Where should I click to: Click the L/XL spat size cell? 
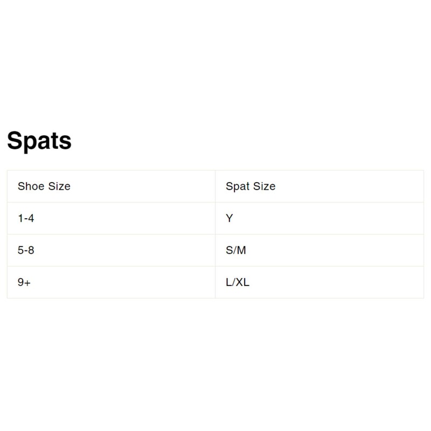tap(319, 282)
